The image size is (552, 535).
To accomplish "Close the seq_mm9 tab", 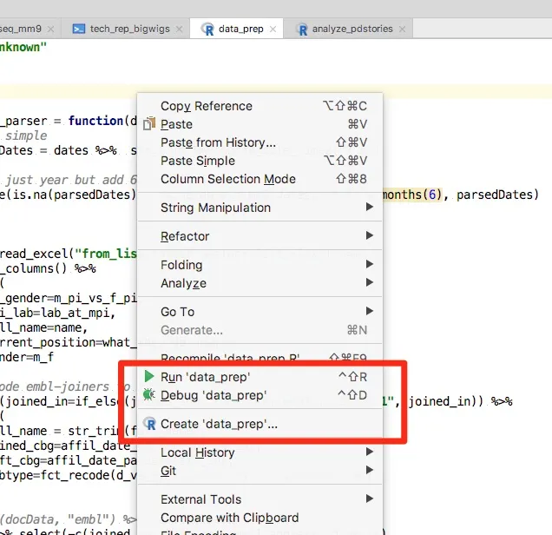I will [x=50, y=29].
